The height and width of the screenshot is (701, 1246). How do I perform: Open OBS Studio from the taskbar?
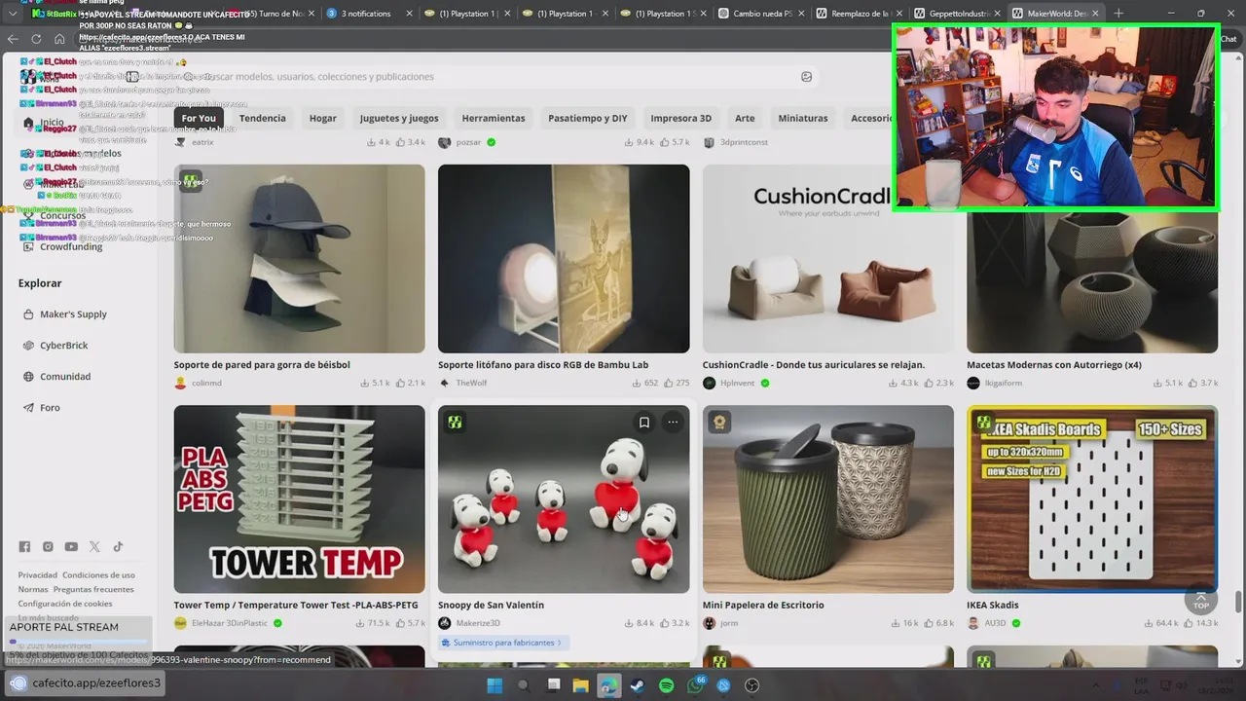tap(751, 685)
